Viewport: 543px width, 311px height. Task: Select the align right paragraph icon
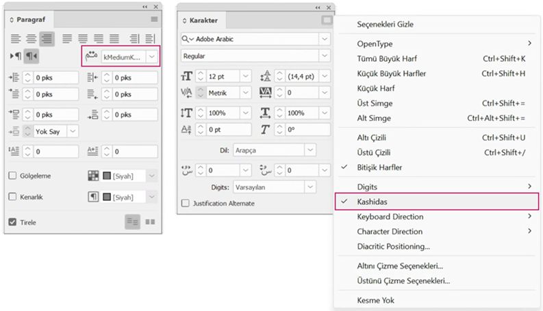(x=47, y=38)
